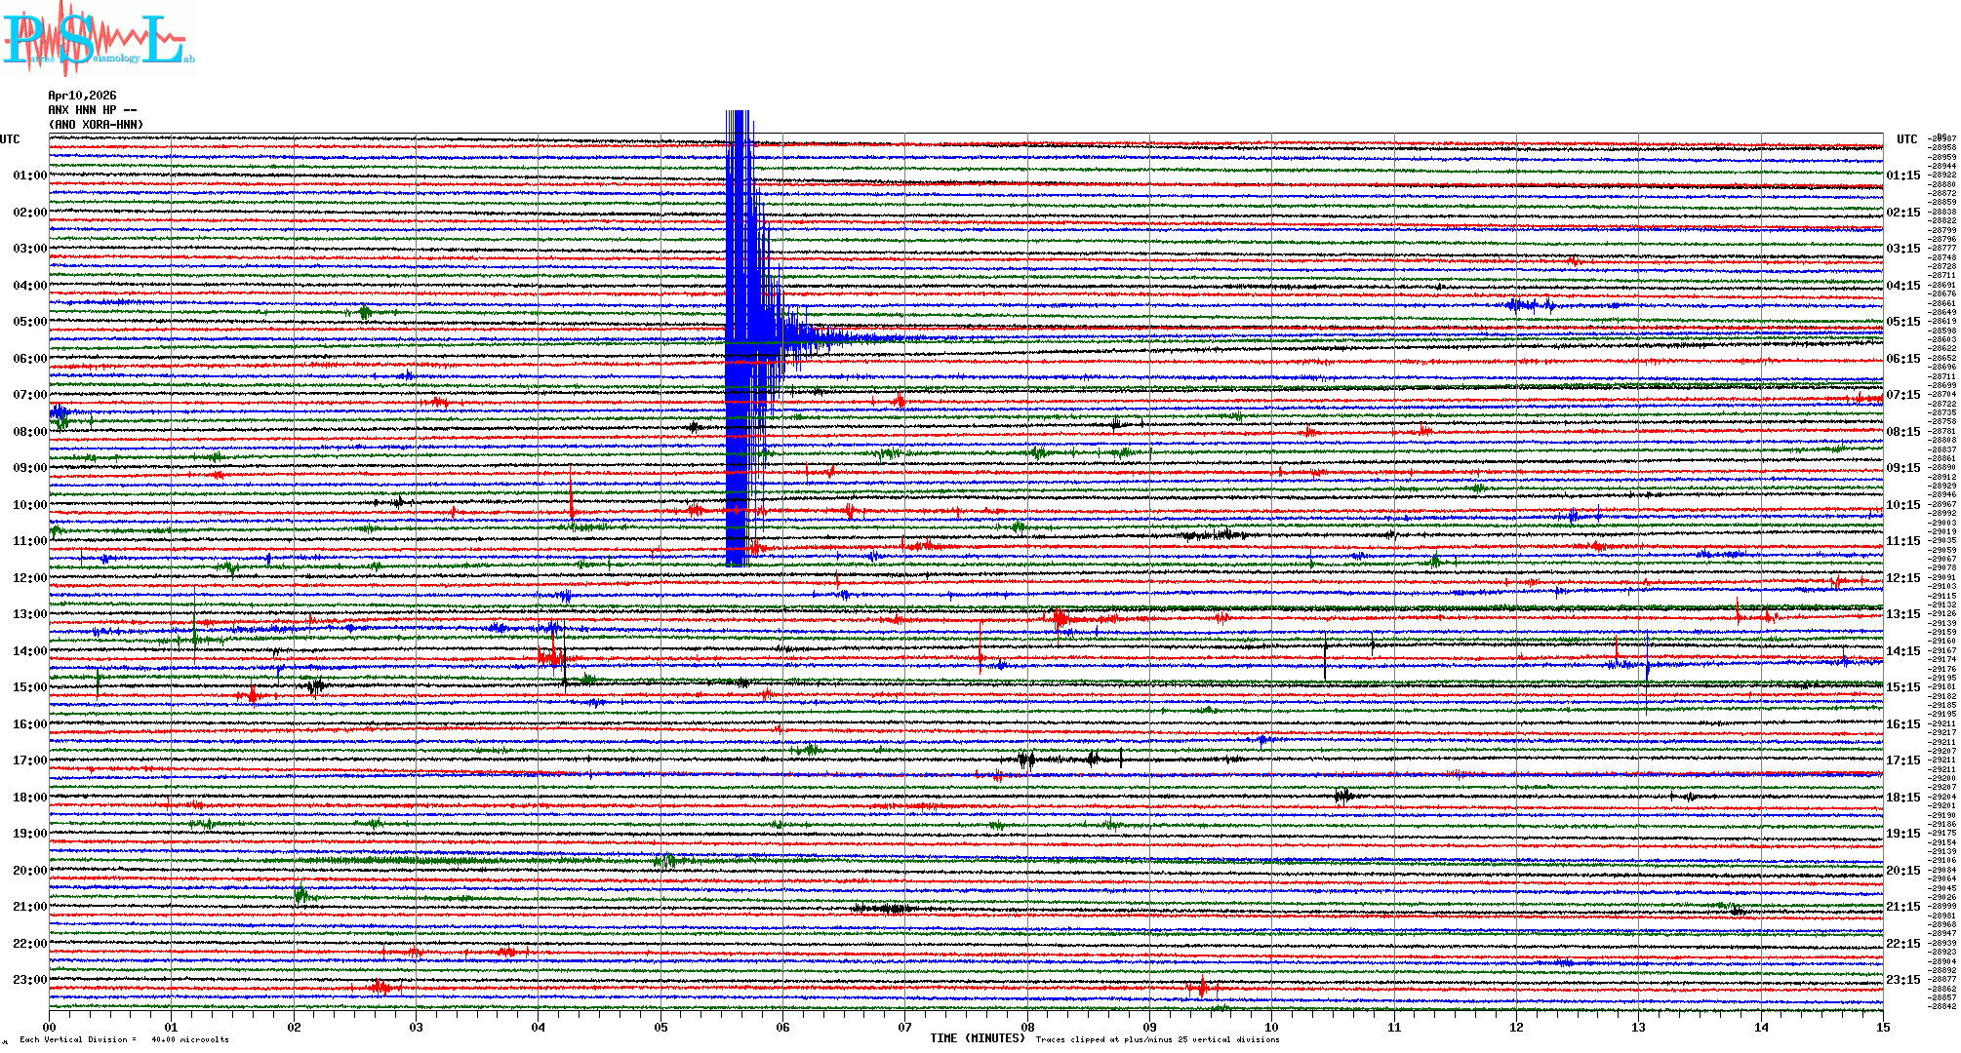
Task: Click the Patras Seismology Lab logo
Action: 98,41
